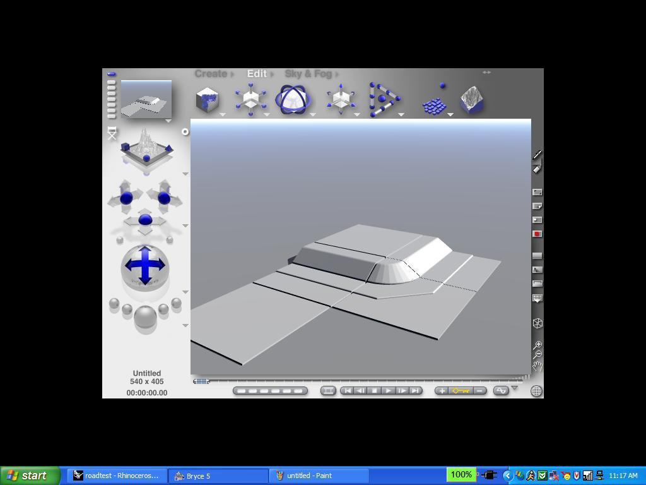Toggle the red spot render option
646x485 pixels.
coord(537,234)
